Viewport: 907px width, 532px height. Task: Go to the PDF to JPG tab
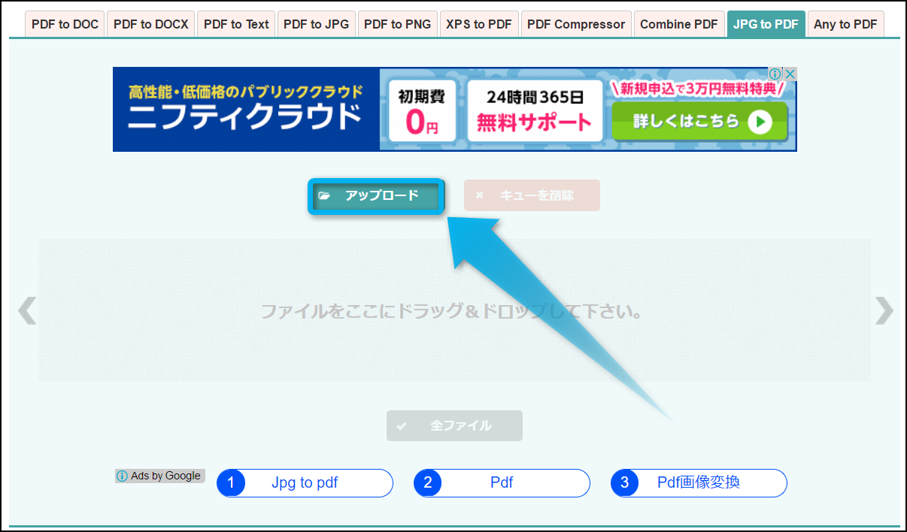[316, 24]
